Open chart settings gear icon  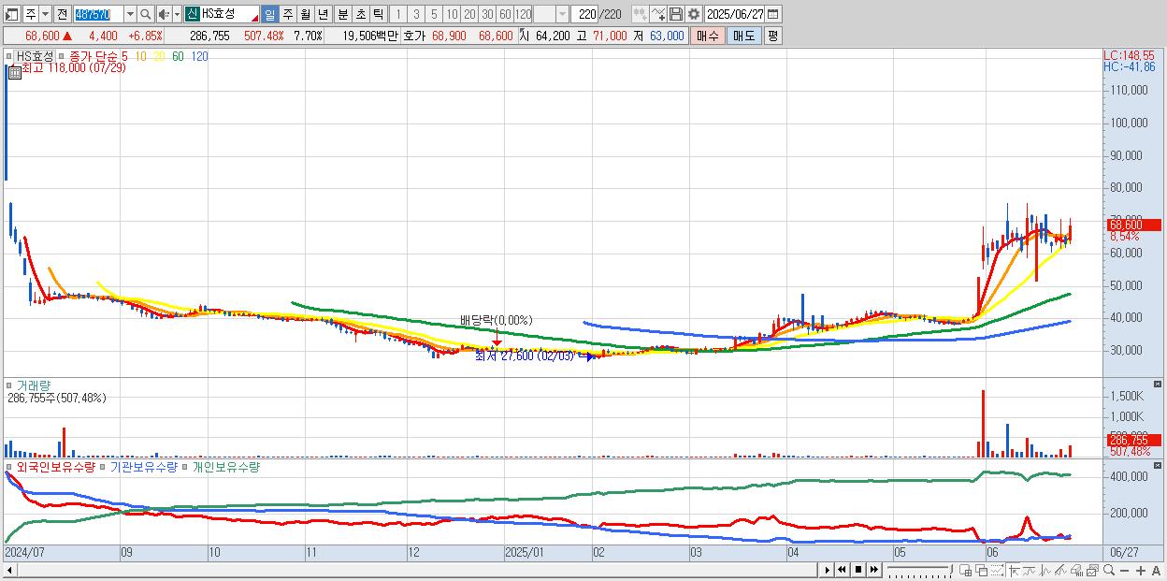tap(693, 14)
